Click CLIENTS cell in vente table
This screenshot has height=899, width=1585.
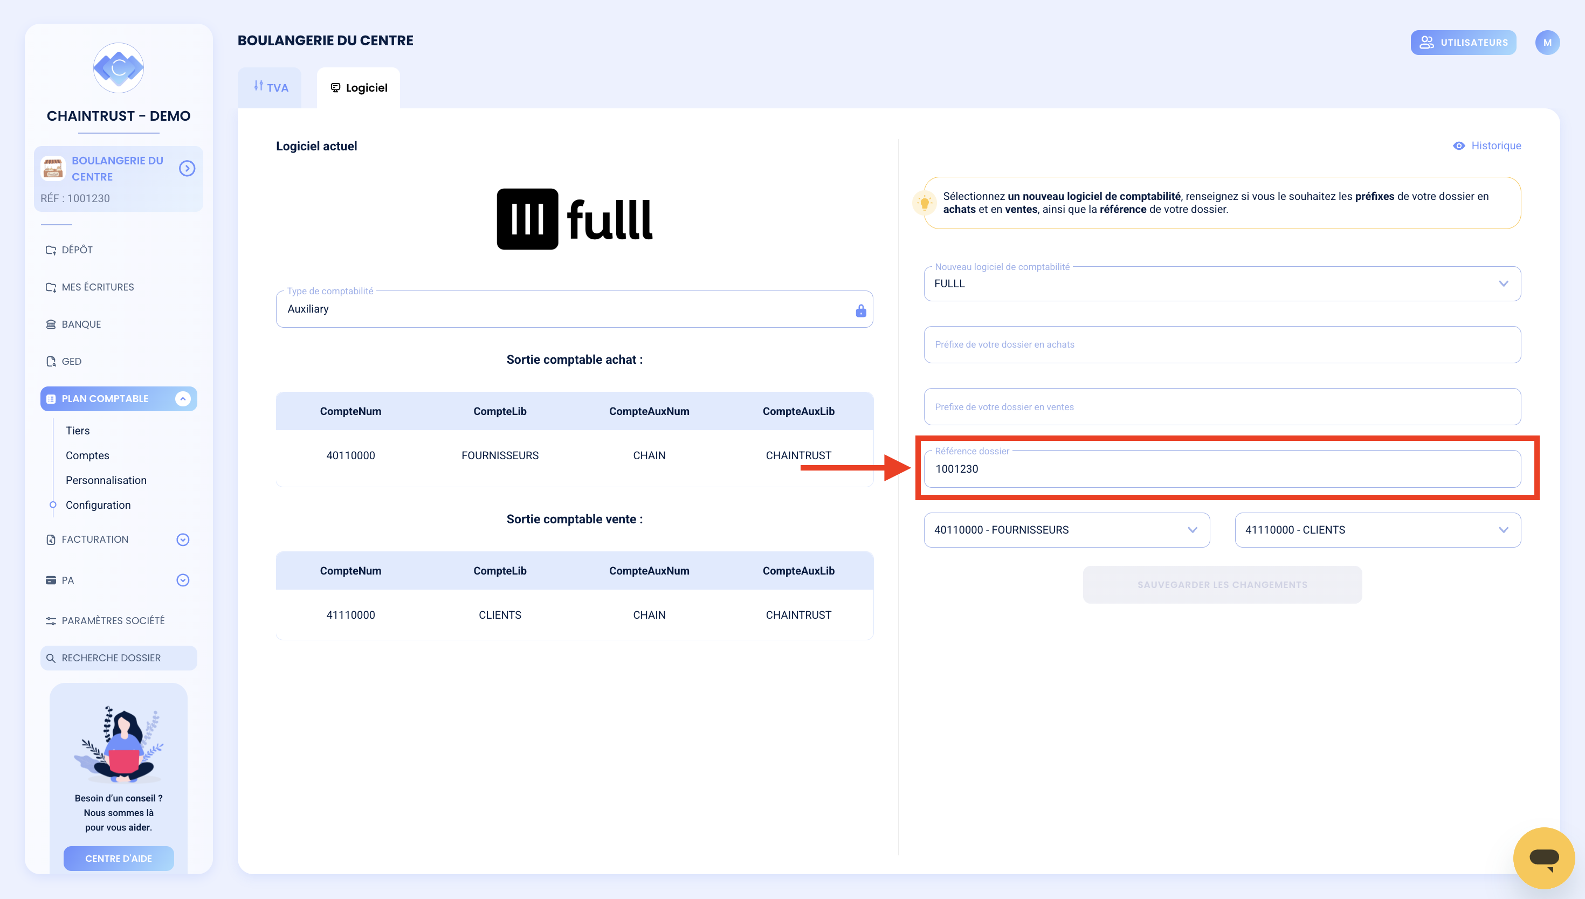(500, 615)
